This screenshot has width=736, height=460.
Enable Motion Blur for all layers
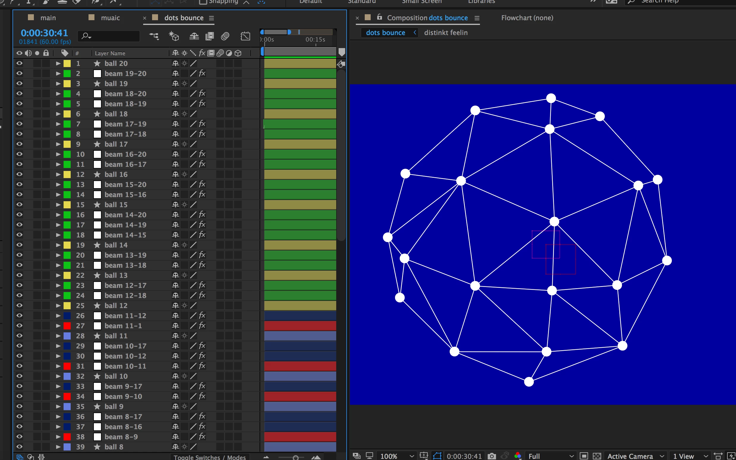[225, 36]
